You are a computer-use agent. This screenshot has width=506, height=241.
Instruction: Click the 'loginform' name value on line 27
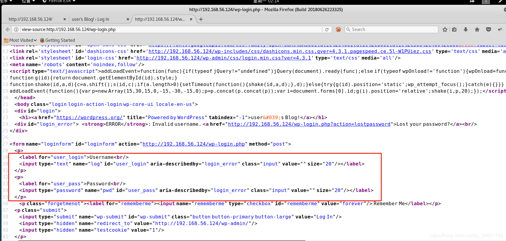(57, 144)
